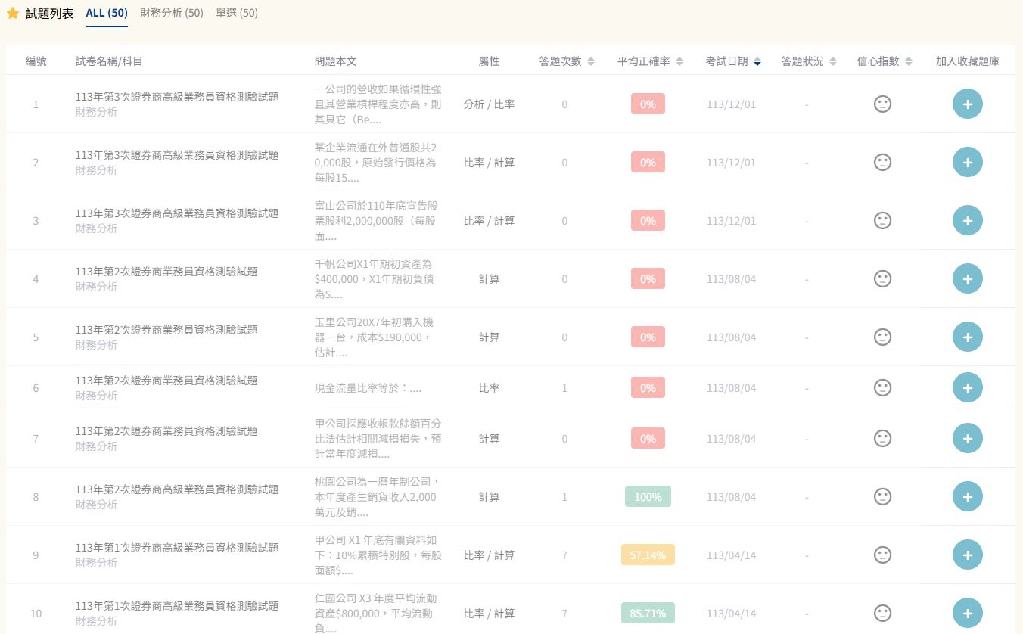Add question 4 to the collection library
This screenshot has width=1023, height=634.
968,278
